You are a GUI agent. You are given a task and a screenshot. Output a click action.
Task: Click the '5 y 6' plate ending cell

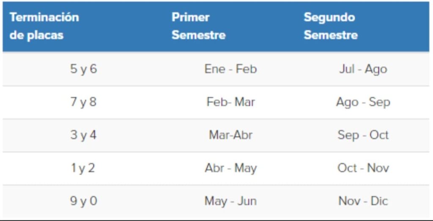[83, 69]
